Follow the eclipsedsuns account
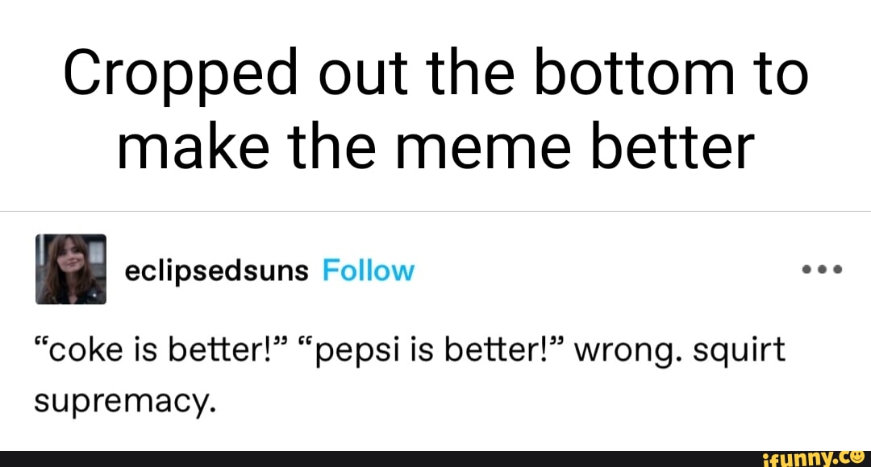The image size is (871, 467). click(368, 270)
